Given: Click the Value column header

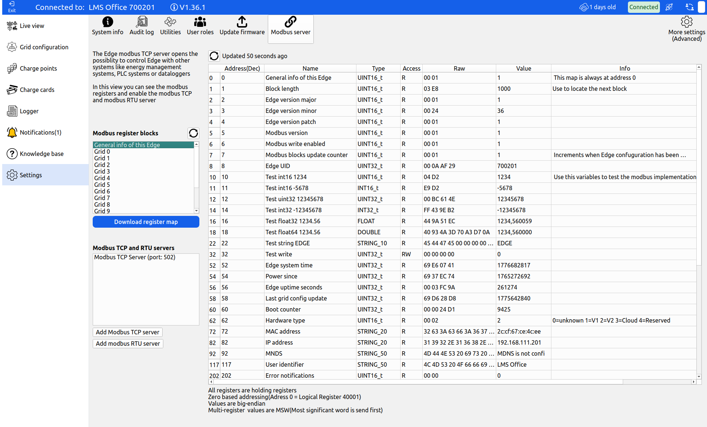Looking at the screenshot, I should 523,68.
